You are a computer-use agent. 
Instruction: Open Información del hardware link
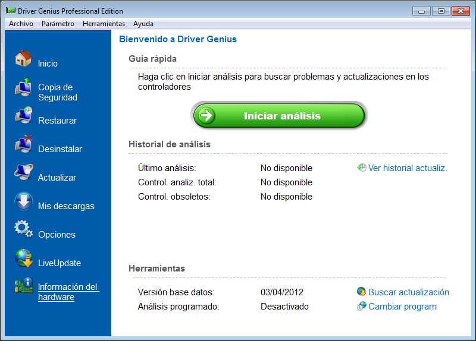[68, 292]
